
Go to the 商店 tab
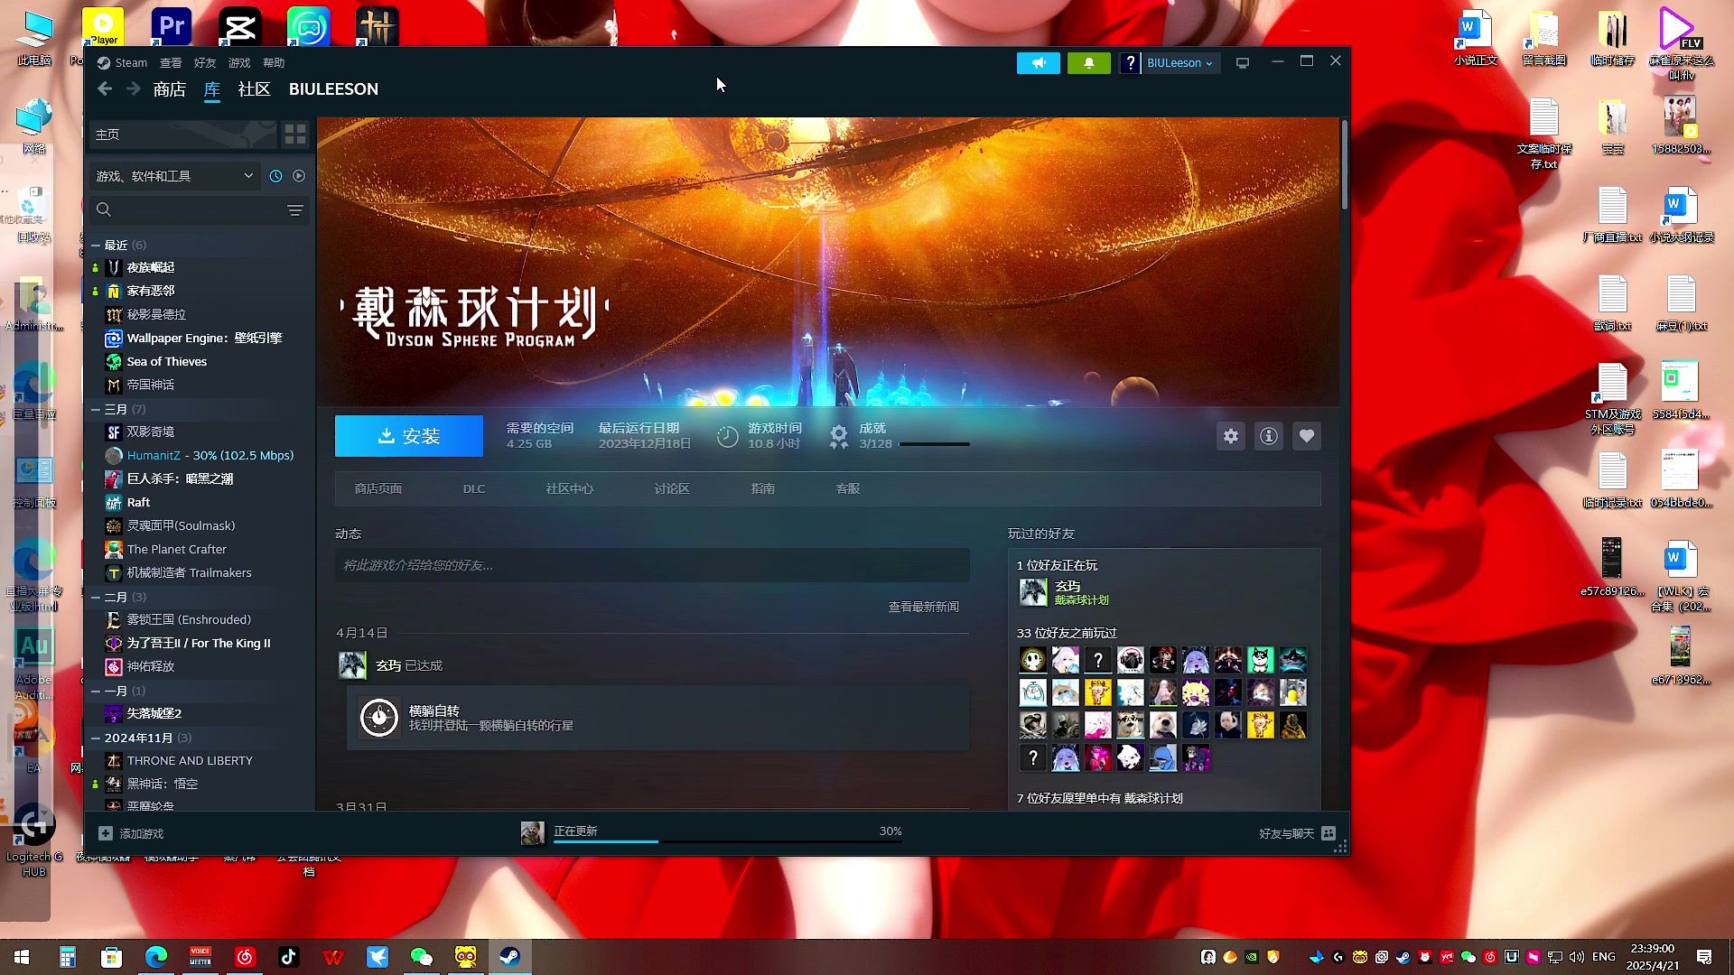click(170, 89)
